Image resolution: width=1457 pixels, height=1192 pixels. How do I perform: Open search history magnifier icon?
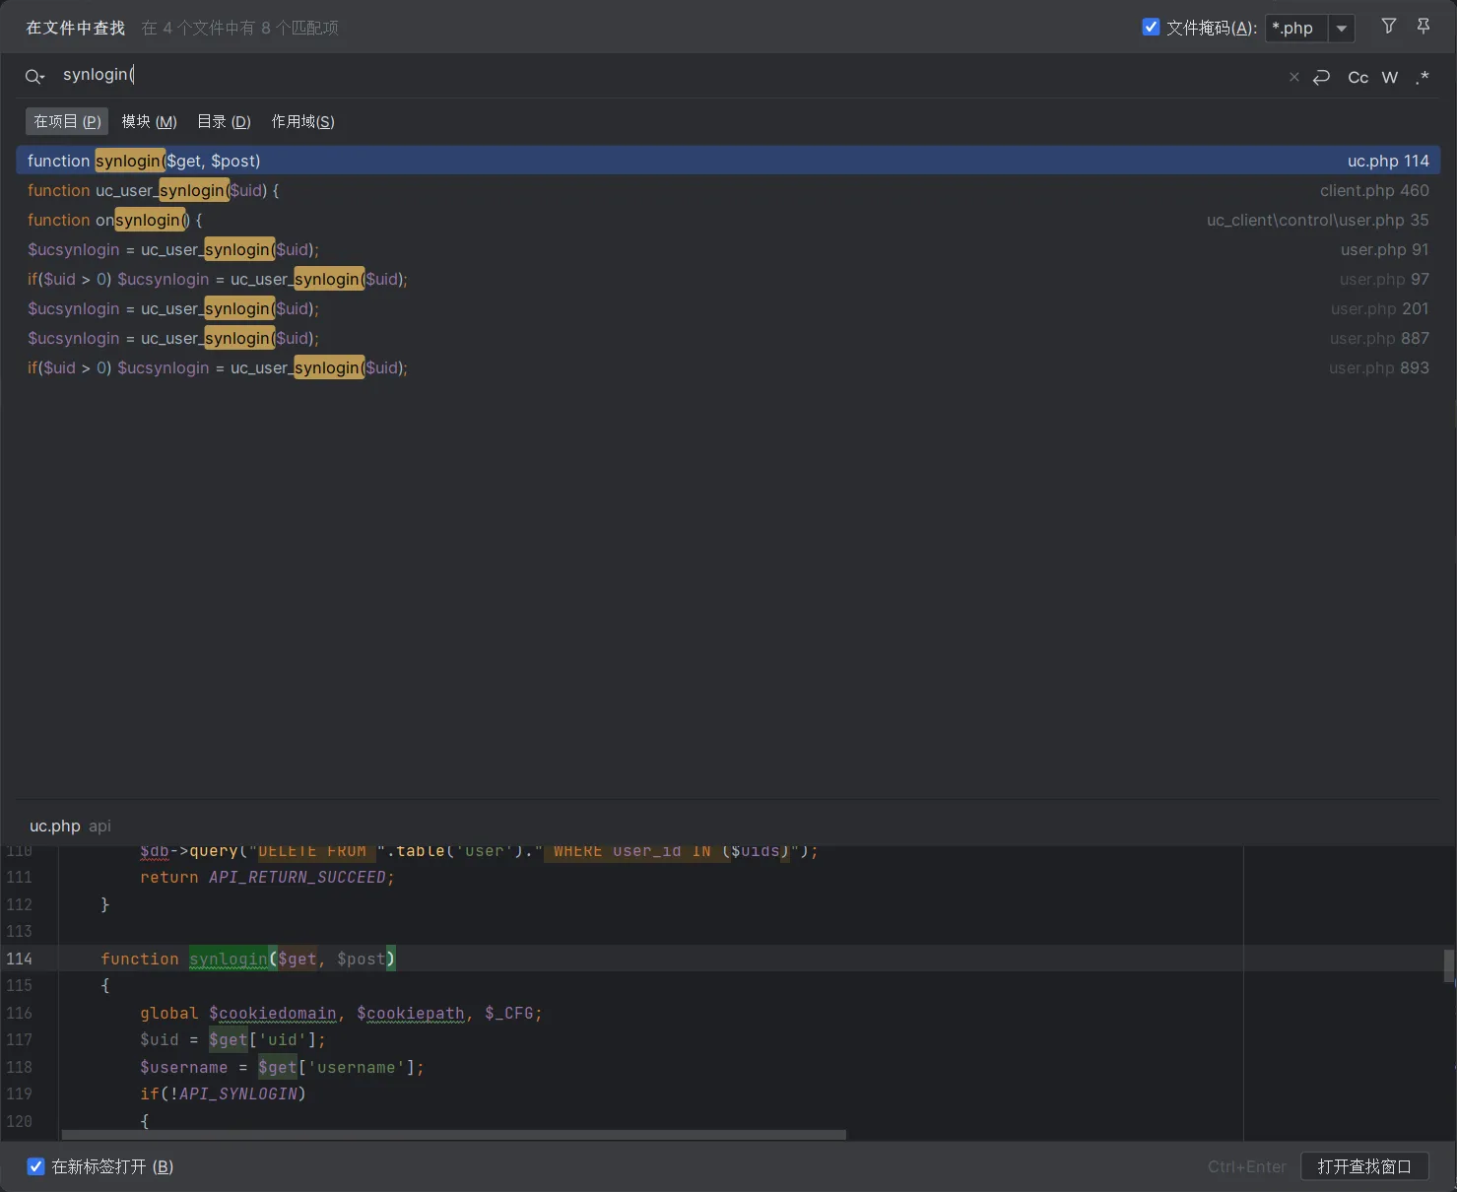pyautogui.click(x=34, y=77)
